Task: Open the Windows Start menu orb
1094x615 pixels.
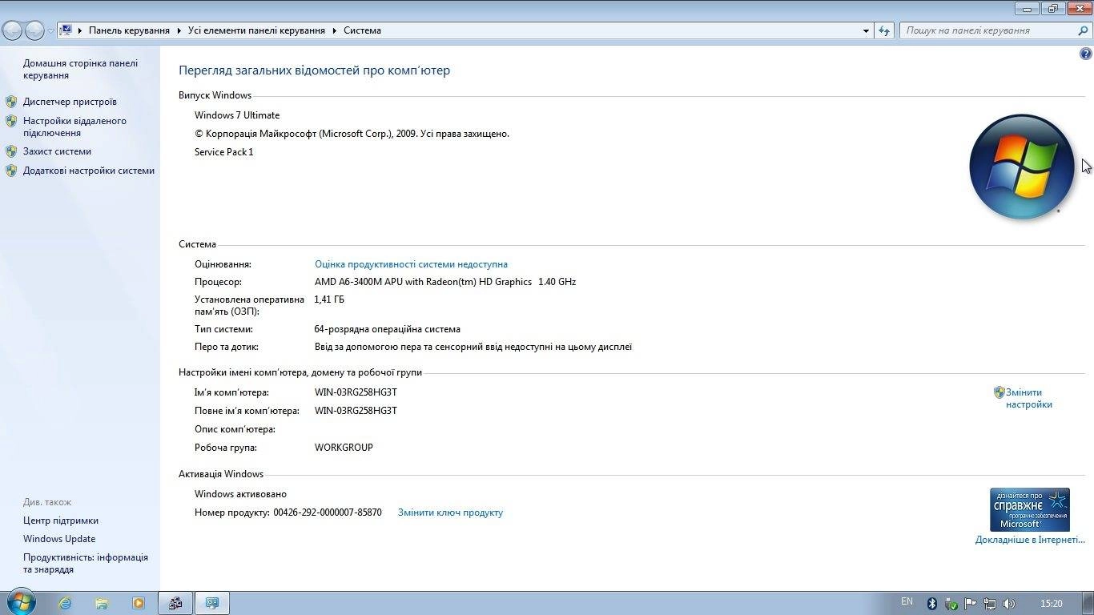Action: tap(22, 602)
